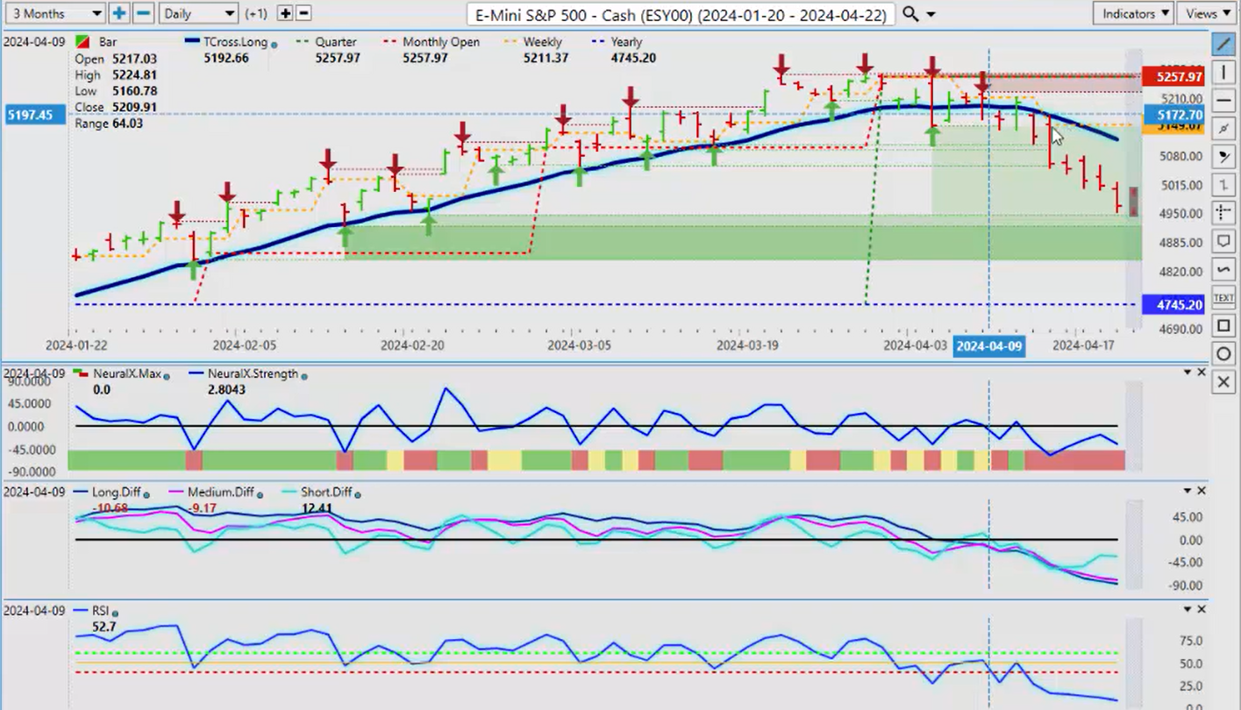The image size is (1241, 710).
Task: Select the rectangle drawing tool
Action: pos(1223,326)
